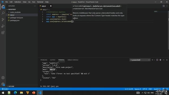
Task: Switch to the DEBUG CONSOLE tab
Action: pos(73,60)
